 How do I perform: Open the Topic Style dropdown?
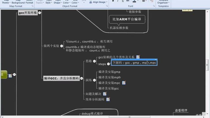49,2
